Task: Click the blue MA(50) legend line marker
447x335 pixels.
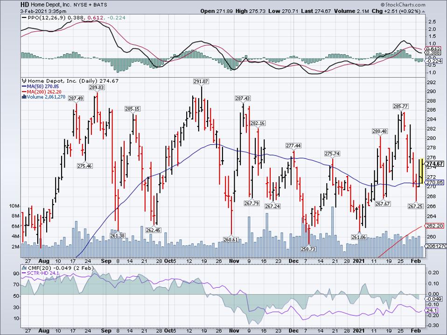Action: [x=24, y=86]
